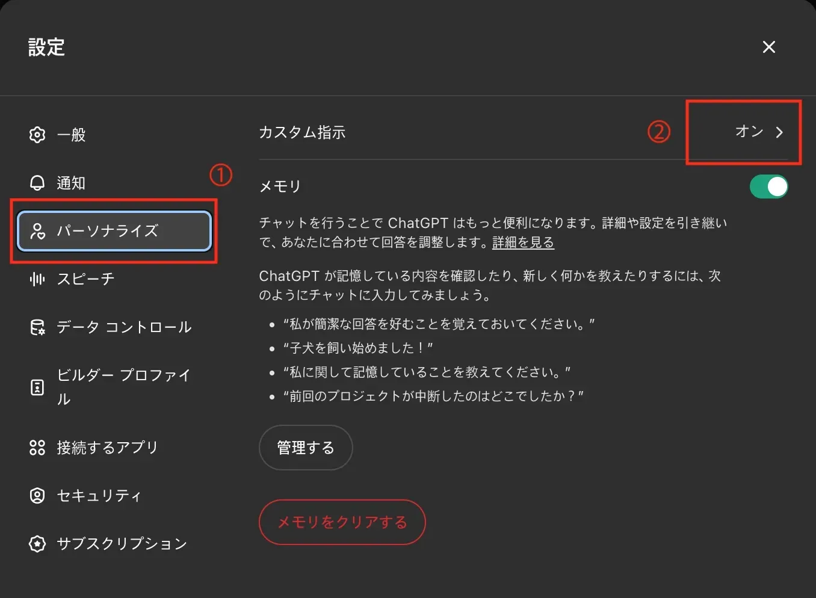Click the shield icon beside セキュリティ

37,495
